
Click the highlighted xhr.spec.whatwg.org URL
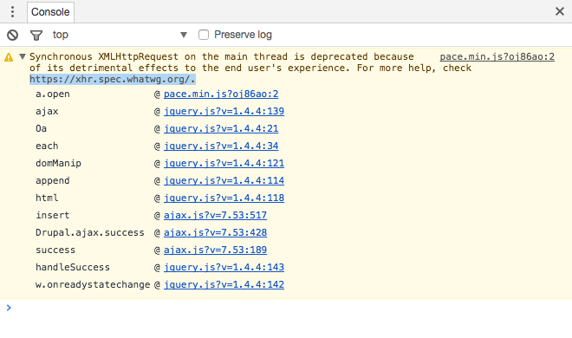point(113,79)
